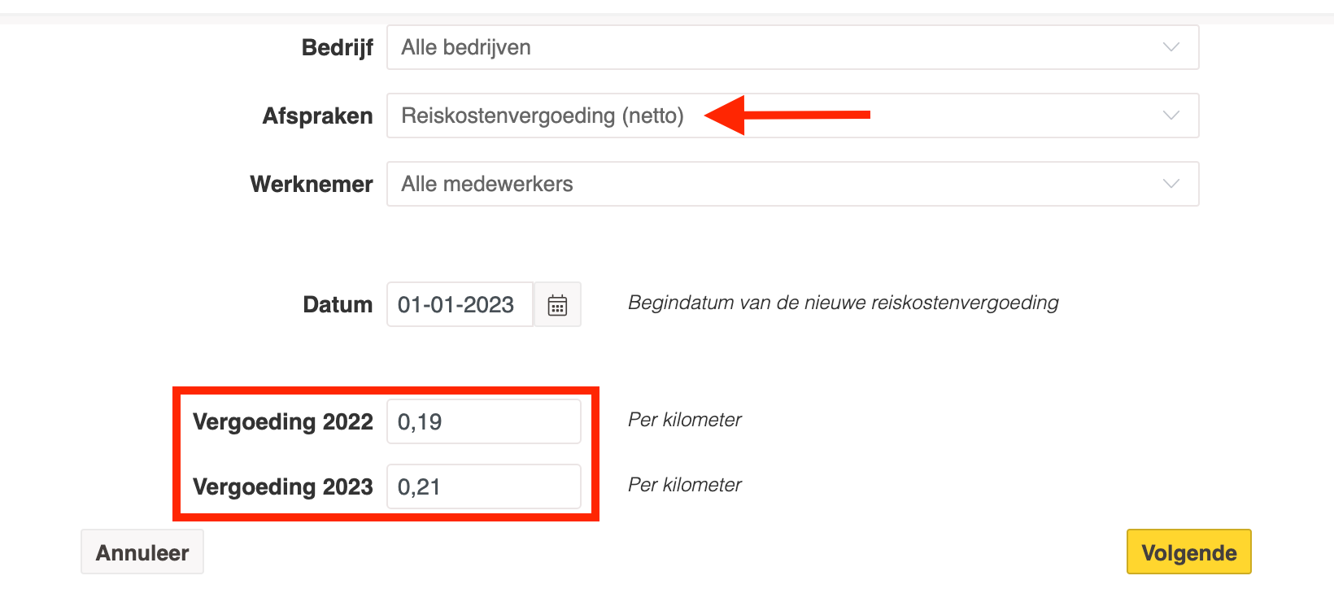Click 'Per kilometer' text beside Vergoeding 2022
The image size is (1334, 615).
click(684, 420)
